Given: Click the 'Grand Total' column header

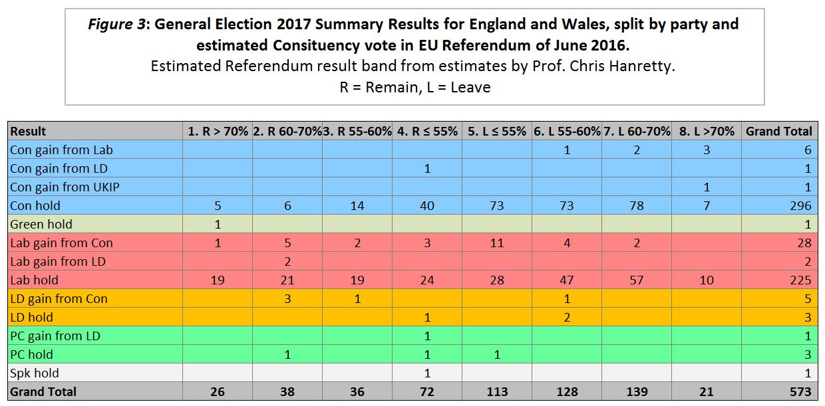Looking at the screenshot, I should coord(778,131).
